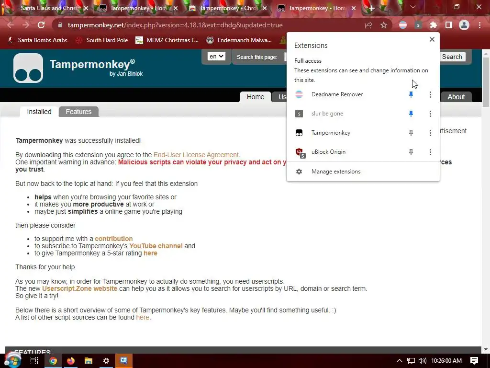Click the pinned Deadname Remover toolbar icon

coord(403,25)
